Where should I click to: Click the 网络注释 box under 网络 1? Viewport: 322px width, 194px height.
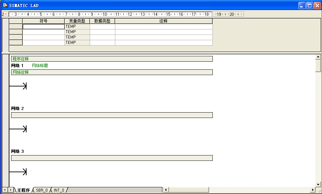[112, 72]
